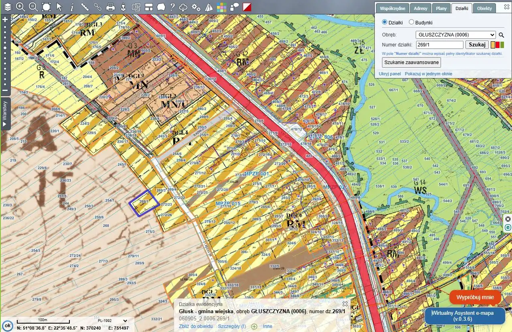Open the settings gears icon
This screenshot has height=332, width=512.
point(196,7)
